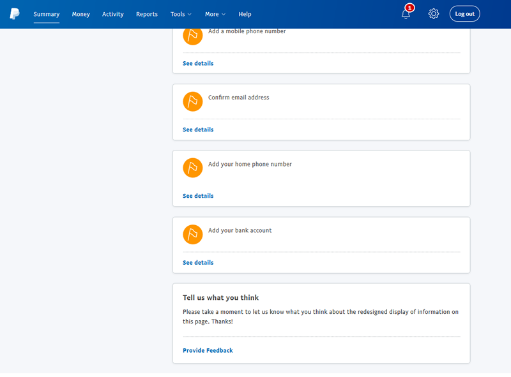
Task: Click the Log out button
Action: pyautogui.click(x=465, y=14)
